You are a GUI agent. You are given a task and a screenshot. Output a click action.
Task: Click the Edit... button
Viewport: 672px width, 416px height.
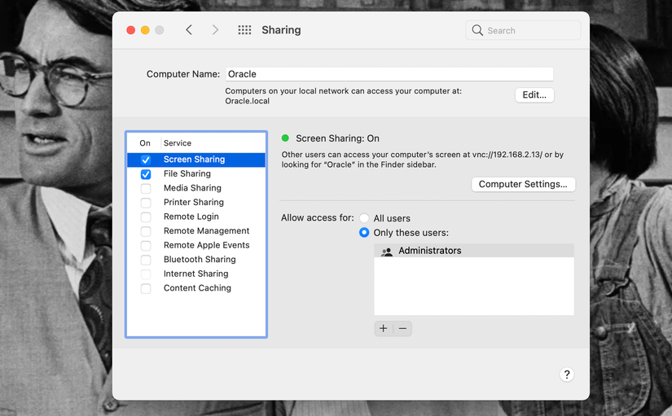[x=534, y=94]
